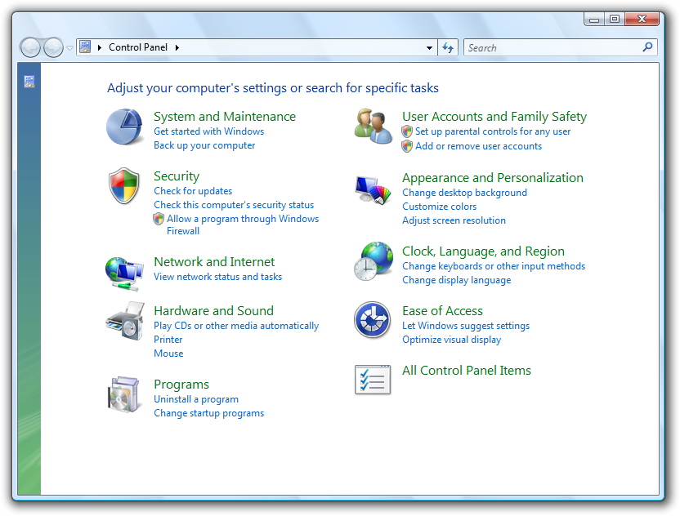Click shield icon beside Add or remove user accounts
Image resolution: width=680 pixels, height=516 pixels.
pyautogui.click(x=407, y=146)
